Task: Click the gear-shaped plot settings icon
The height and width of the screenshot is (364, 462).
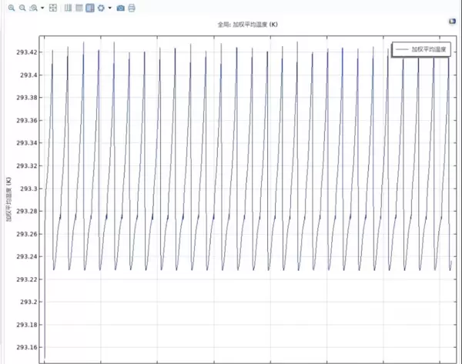Action: (x=101, y=8)
